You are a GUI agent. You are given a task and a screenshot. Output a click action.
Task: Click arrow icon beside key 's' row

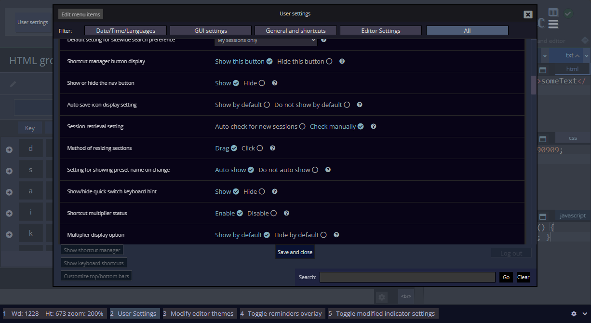tap(9, 171)
